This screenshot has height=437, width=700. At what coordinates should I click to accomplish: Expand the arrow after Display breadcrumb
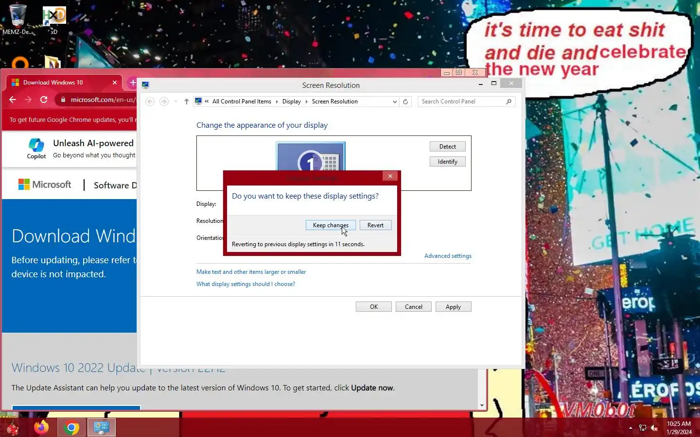click(306, 101)
